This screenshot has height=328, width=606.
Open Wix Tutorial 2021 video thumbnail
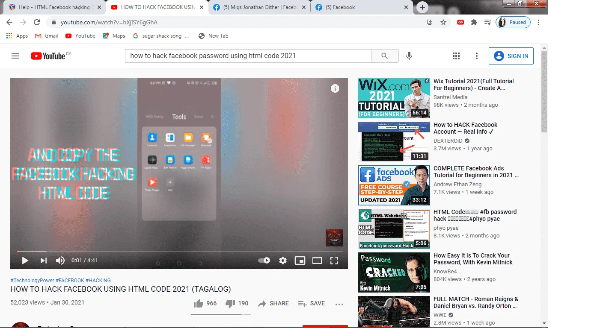[394, 98]
